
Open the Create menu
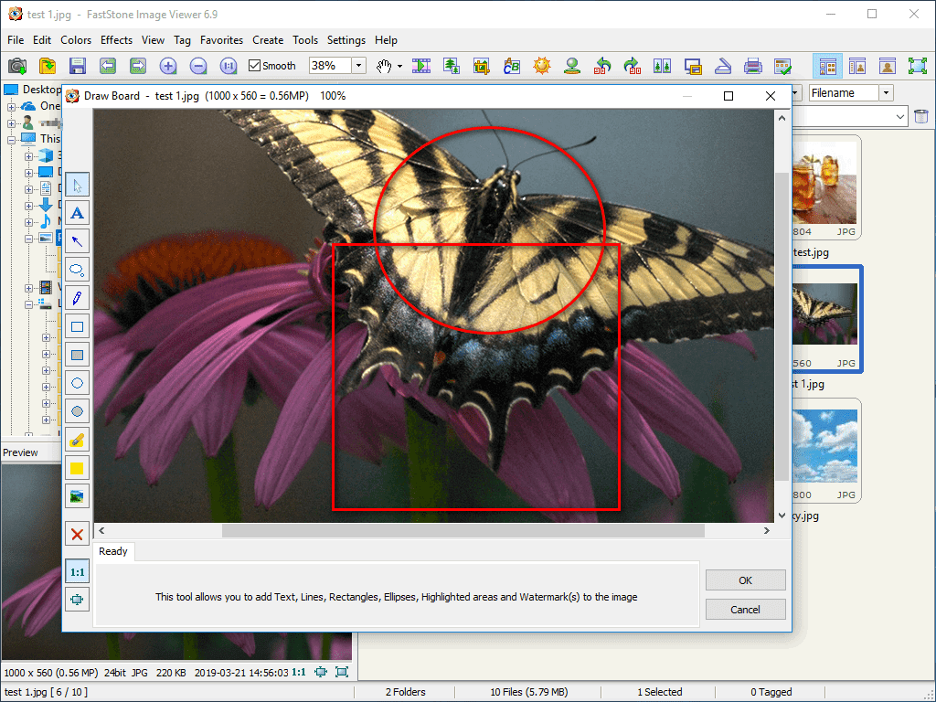(x=268, y=40)
